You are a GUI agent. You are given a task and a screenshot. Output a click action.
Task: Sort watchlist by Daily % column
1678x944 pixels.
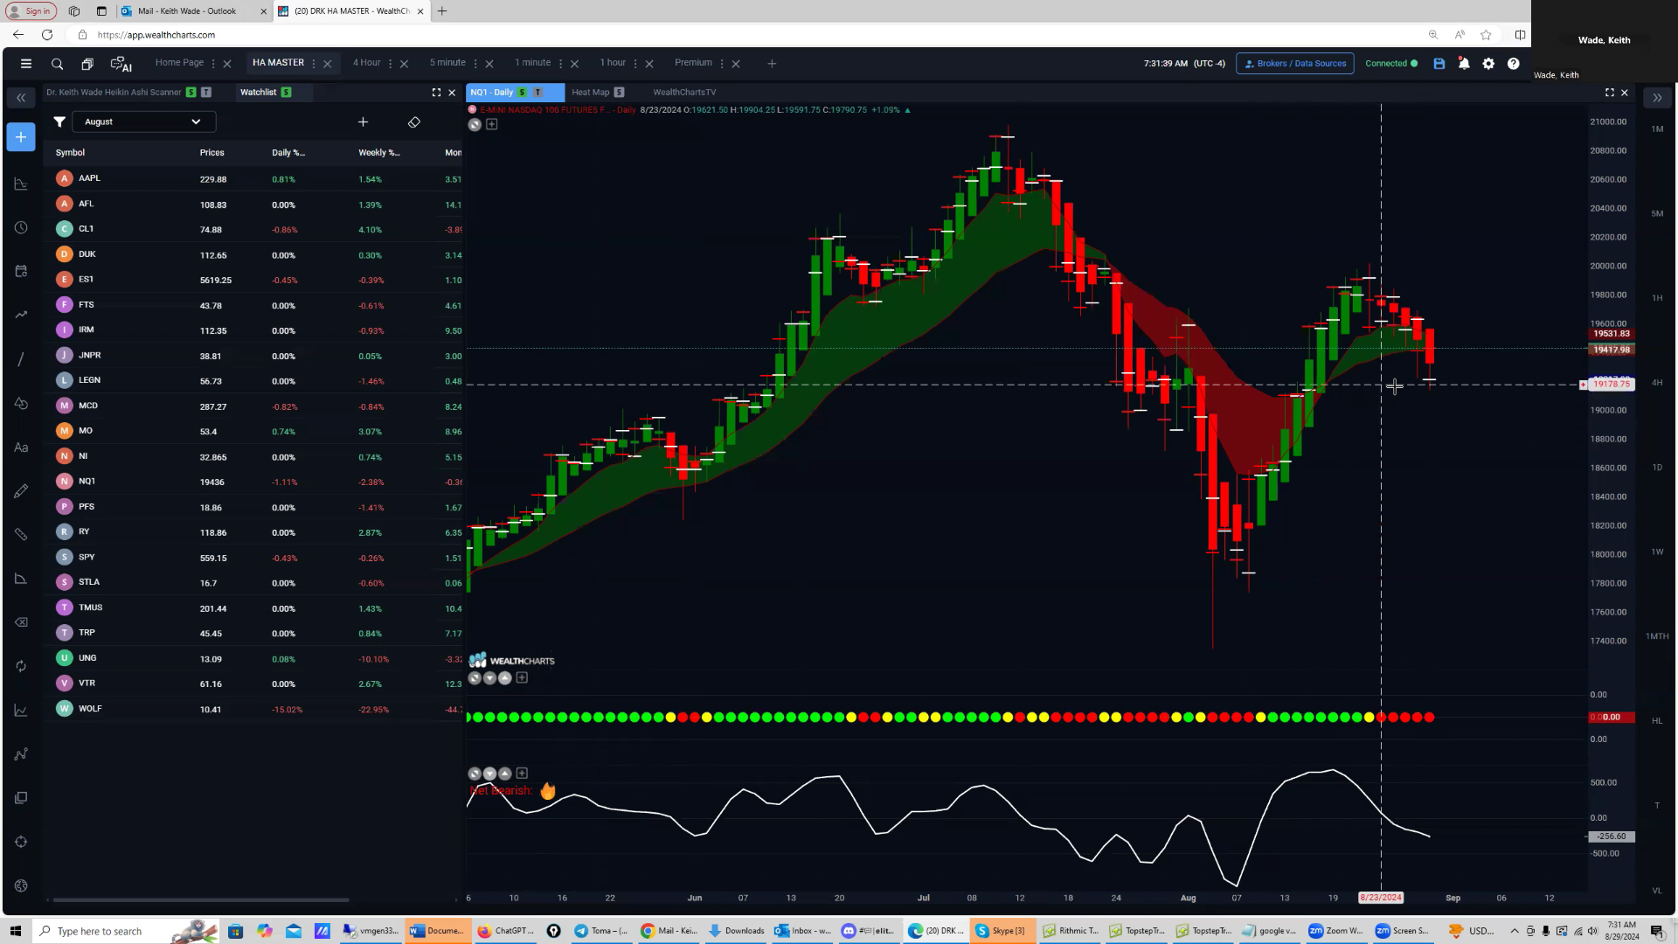pos(288,153)
